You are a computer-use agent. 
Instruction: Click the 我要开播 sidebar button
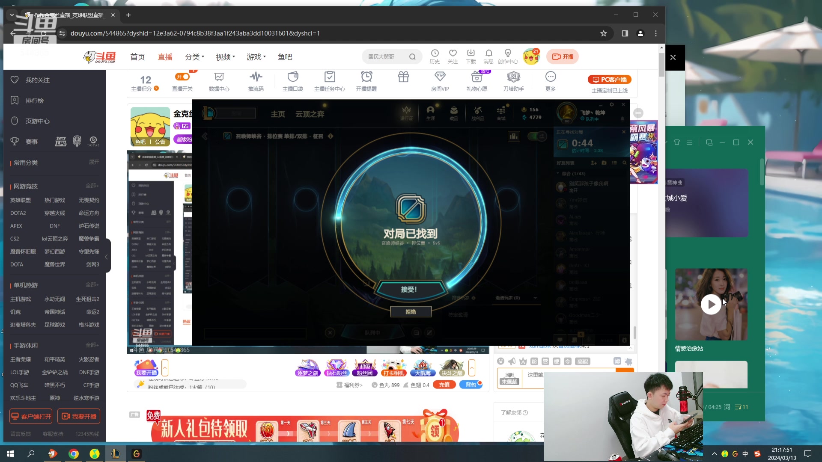pyautogui.click(x=79, y=416)
